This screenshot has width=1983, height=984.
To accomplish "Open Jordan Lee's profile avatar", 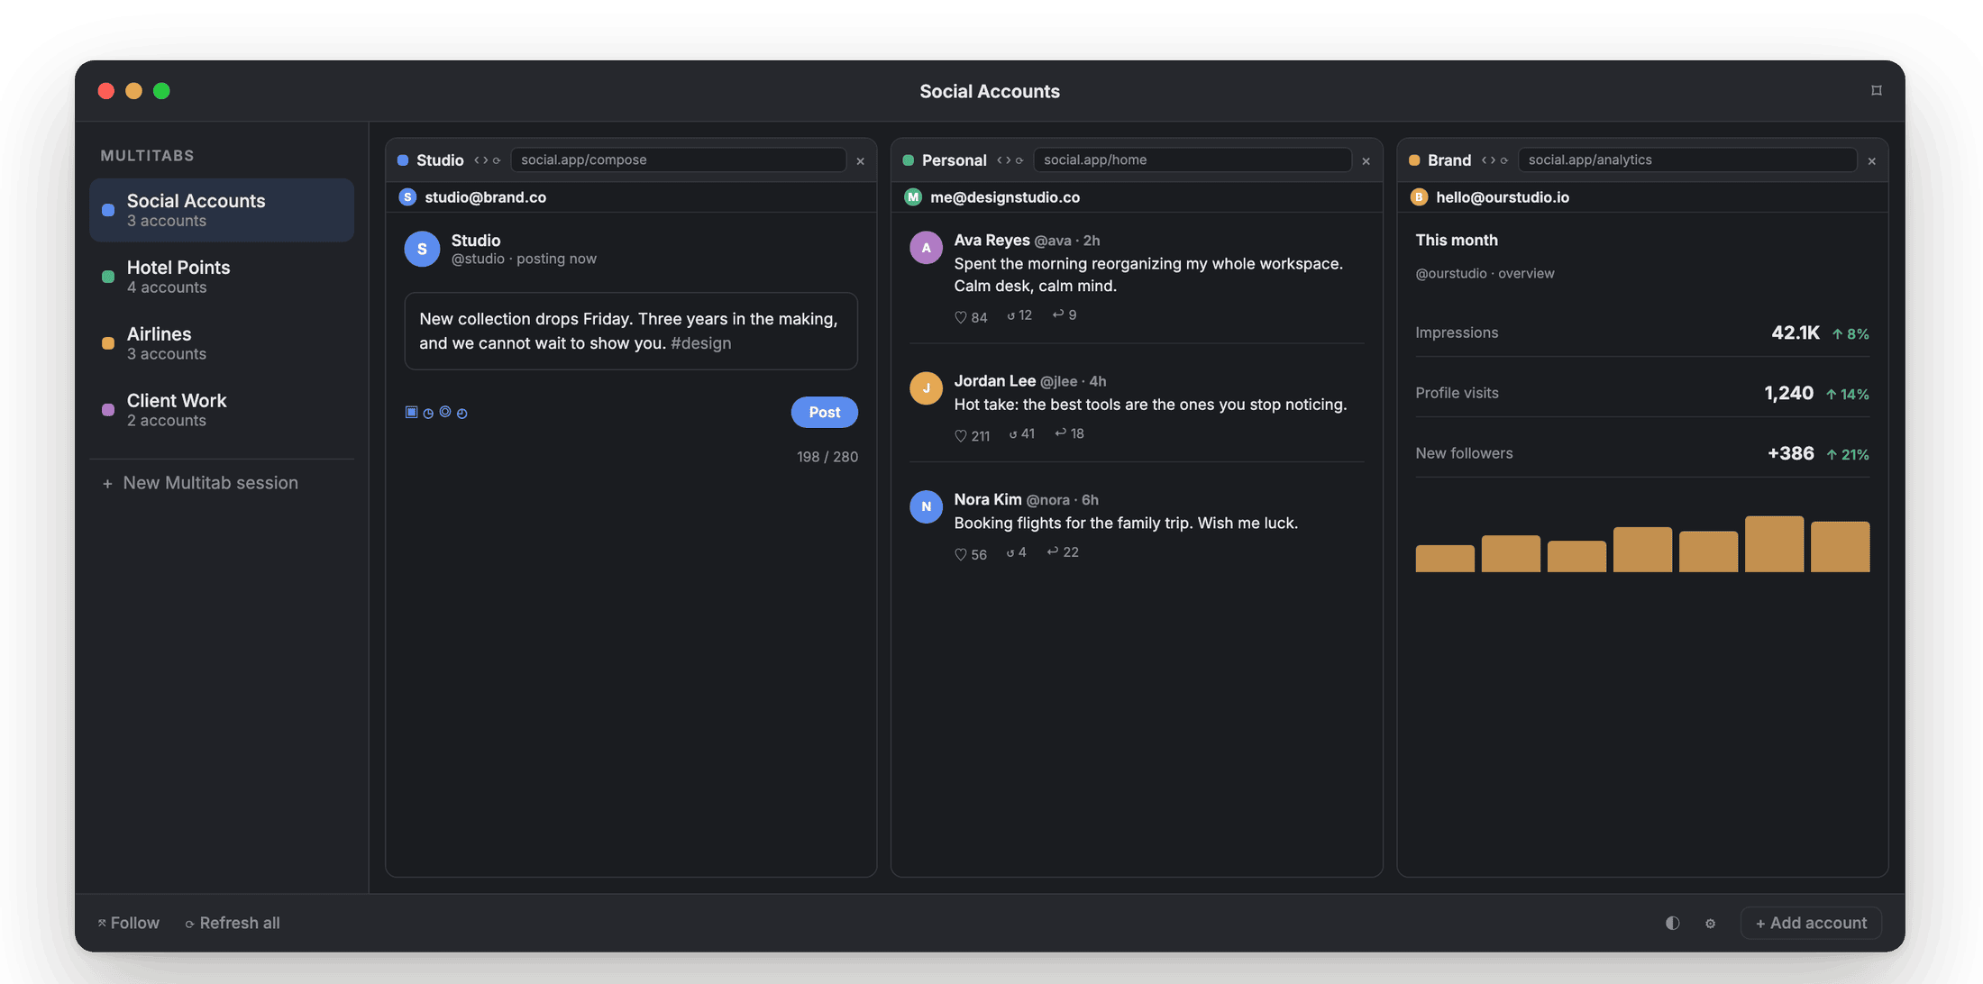I will (926, 388).
